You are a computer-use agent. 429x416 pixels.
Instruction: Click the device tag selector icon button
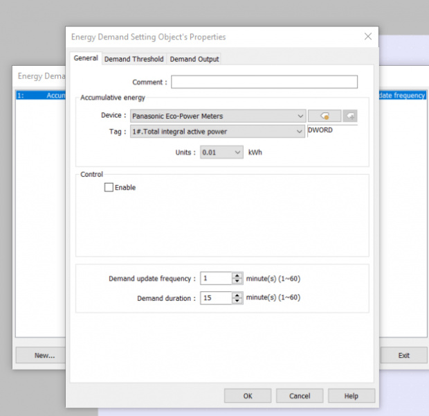[x=324, y=116]
